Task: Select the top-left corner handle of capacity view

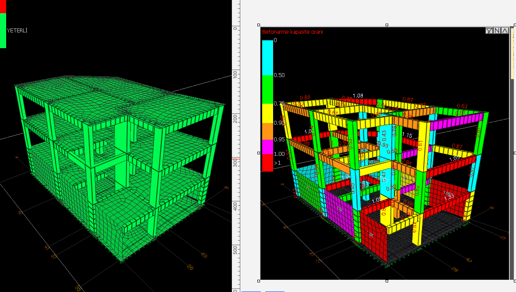Action: (x=259, y=25)
